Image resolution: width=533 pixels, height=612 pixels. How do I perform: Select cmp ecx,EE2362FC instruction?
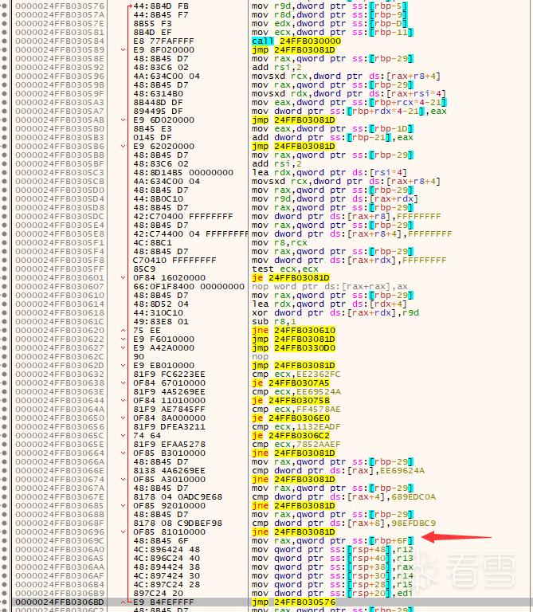point(296,374)
